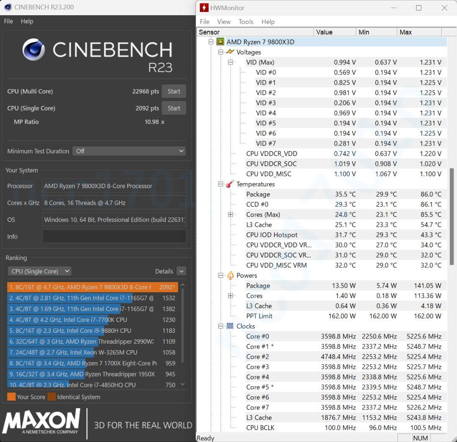Viewport: 457px width, 442px height.
Task: Click the Min column header
Action: [376, 32]
